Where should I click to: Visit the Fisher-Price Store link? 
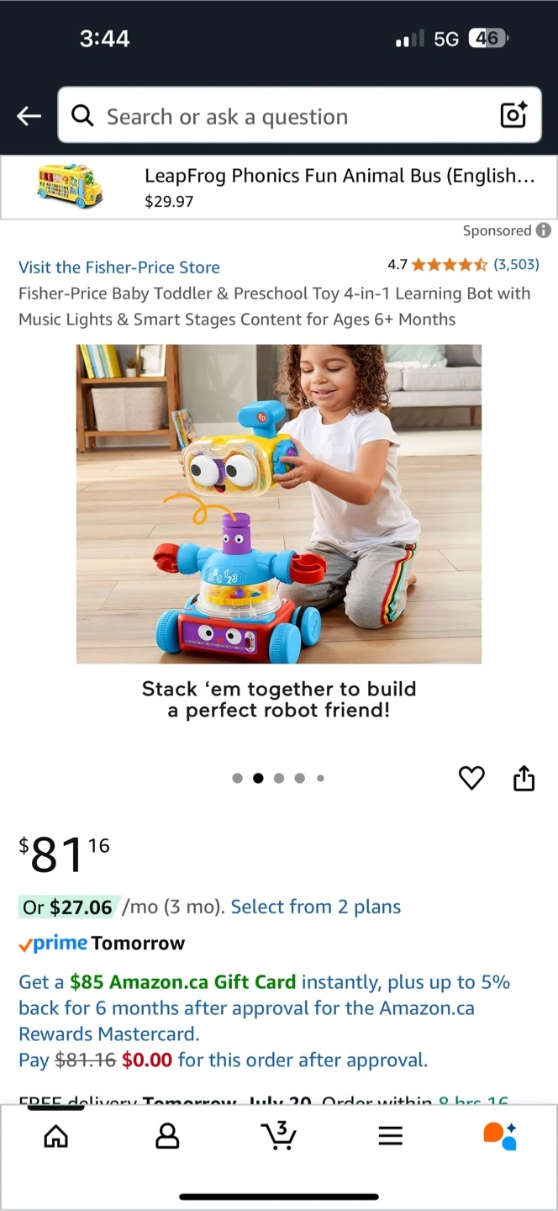tap(119, 267)
